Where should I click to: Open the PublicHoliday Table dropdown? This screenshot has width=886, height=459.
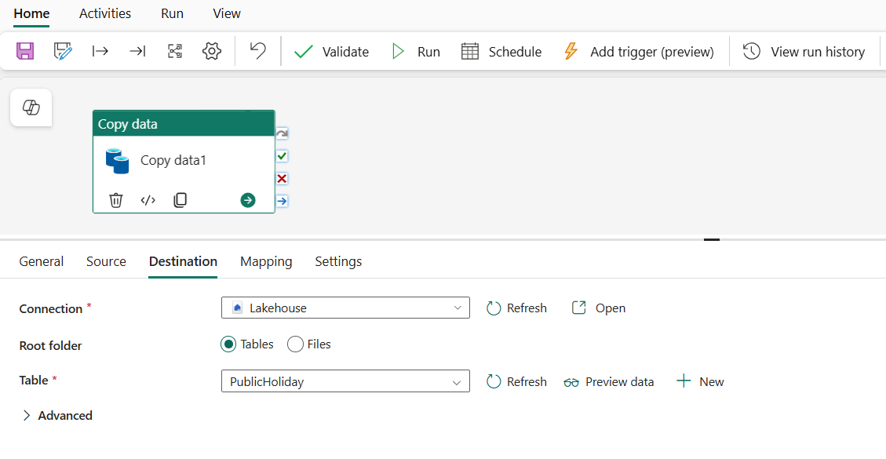pos(345,381)
